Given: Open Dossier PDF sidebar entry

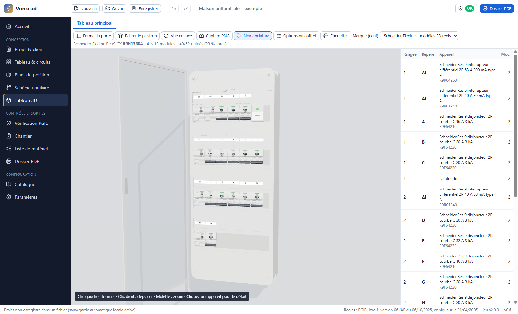Looking at the screenshot, I should (35, 161).
